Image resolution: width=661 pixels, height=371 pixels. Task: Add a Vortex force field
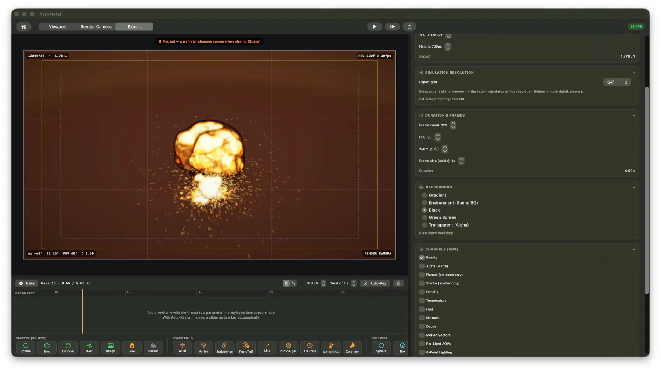(x=203, y=348)
